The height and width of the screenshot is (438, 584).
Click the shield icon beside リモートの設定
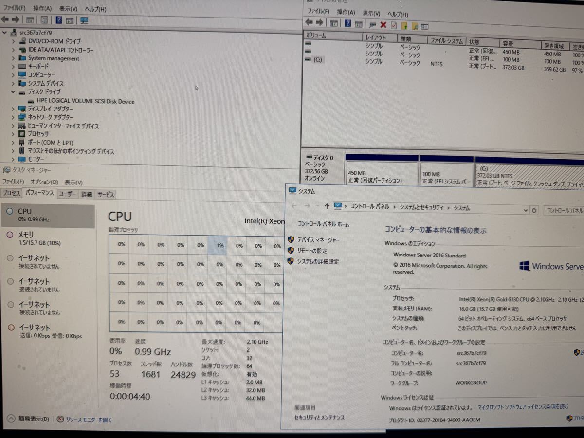291,250
